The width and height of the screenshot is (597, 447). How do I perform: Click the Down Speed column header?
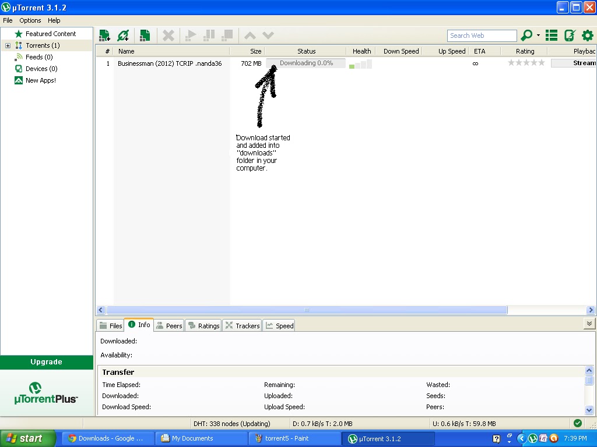point(399,51)
